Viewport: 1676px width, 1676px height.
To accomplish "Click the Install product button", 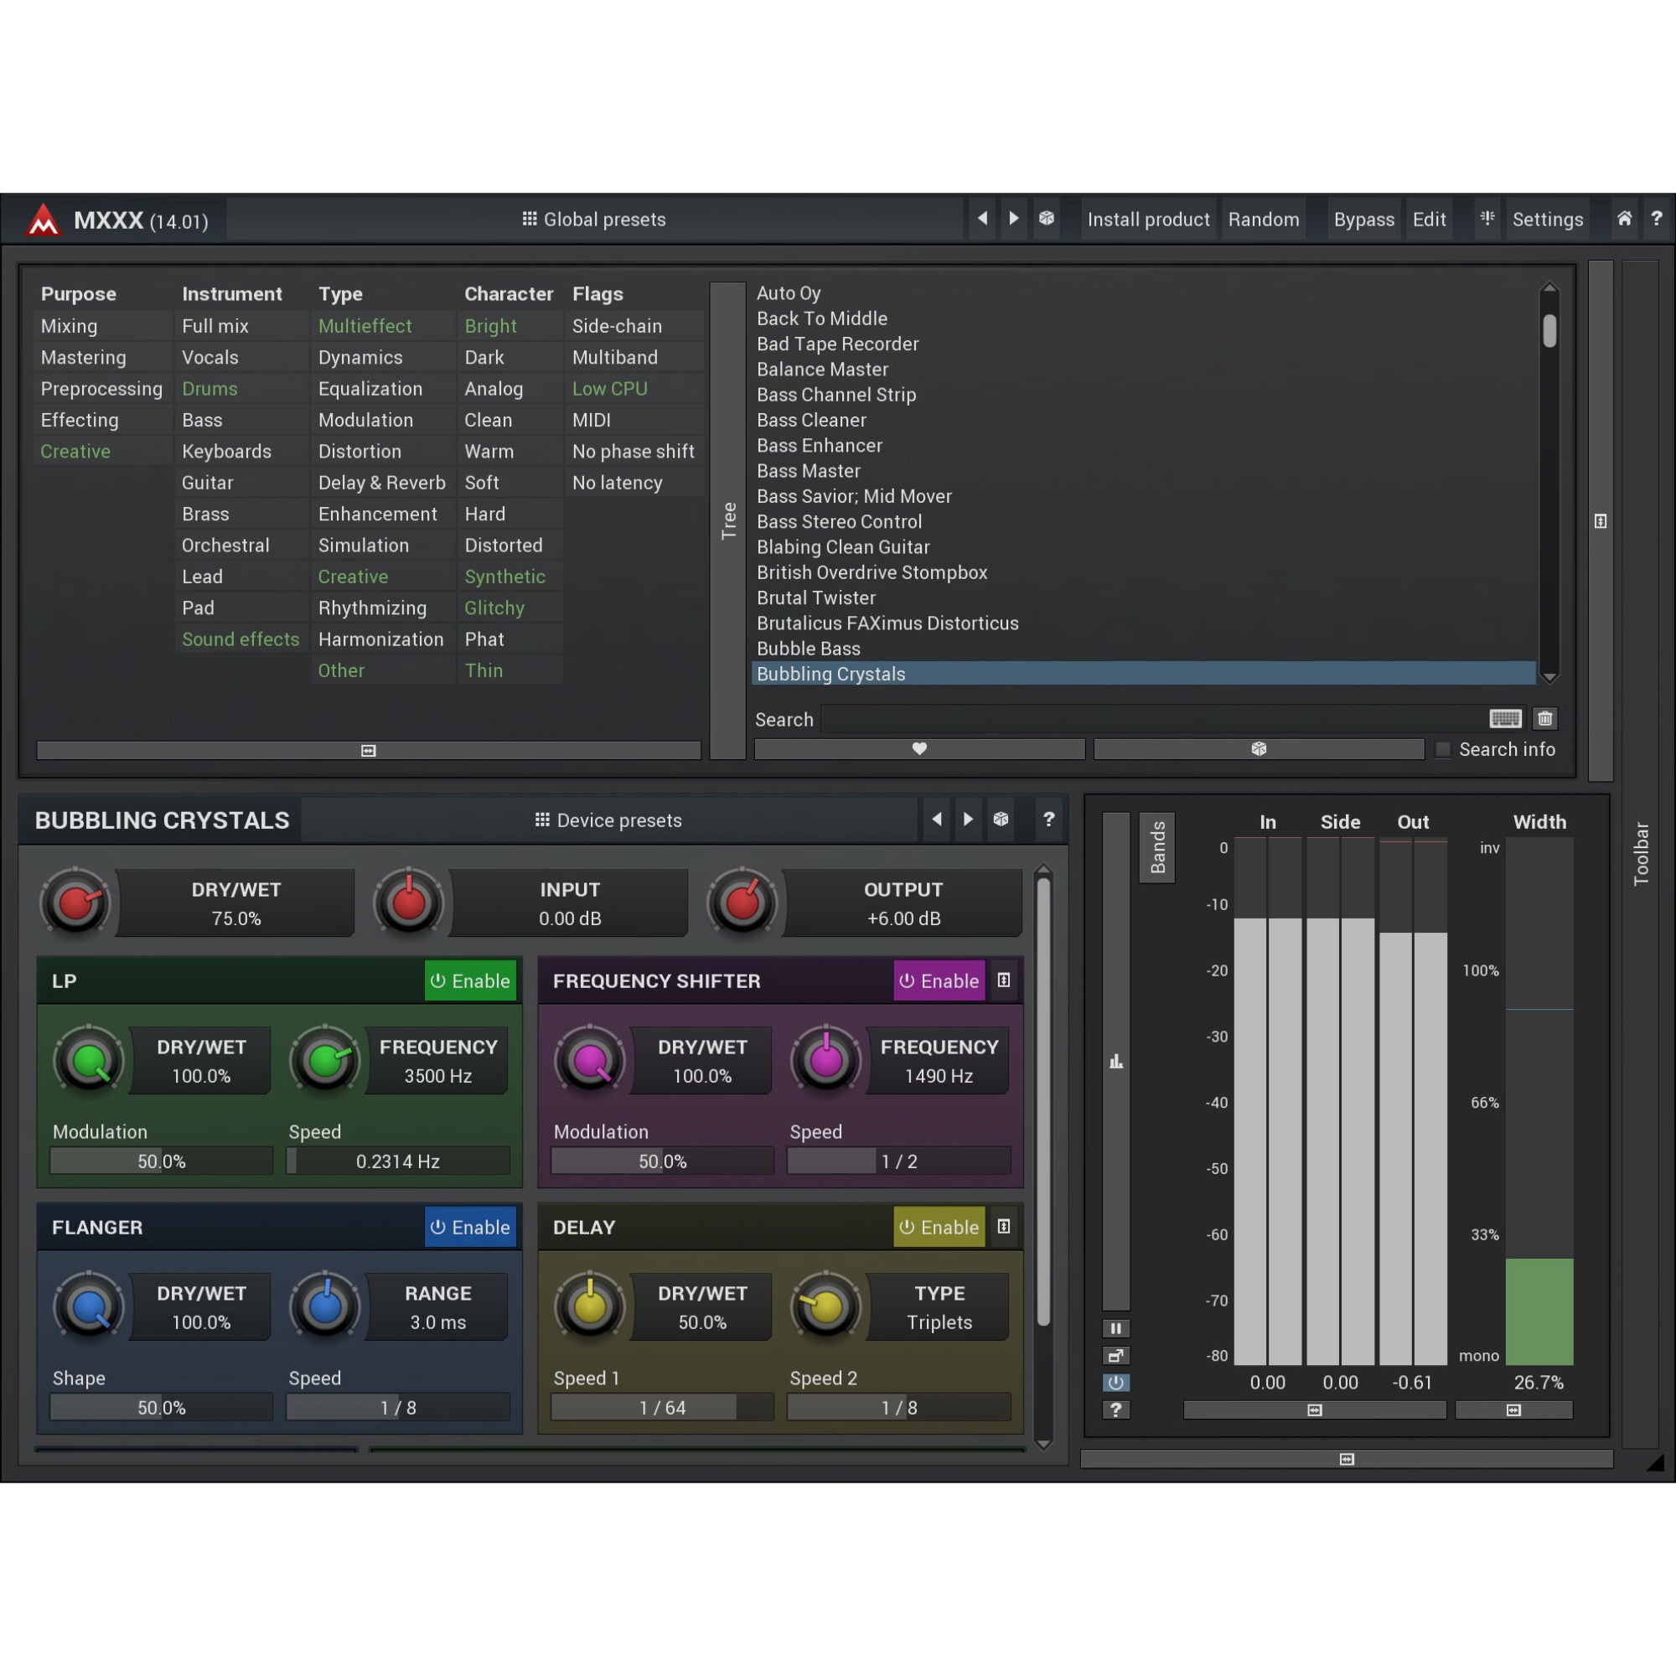I will (x=1148, y=219).
